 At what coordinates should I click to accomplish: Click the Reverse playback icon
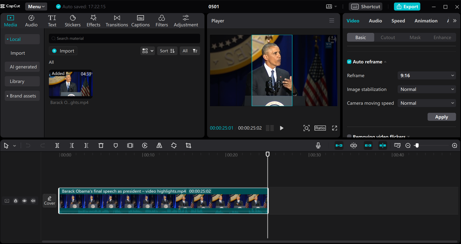coord(145,145)
